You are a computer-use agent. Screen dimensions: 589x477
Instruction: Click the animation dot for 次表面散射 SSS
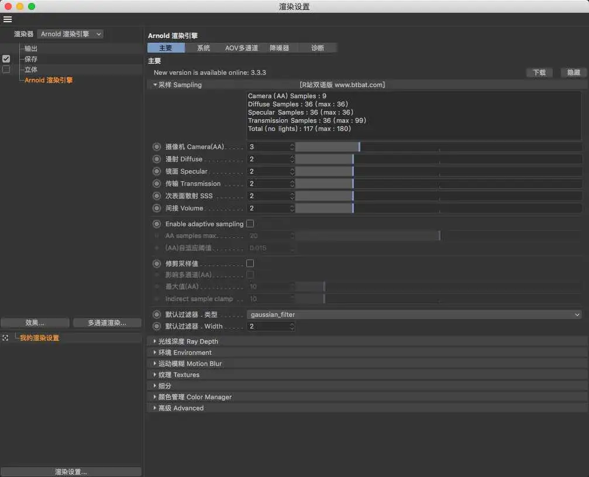(157, 196)
